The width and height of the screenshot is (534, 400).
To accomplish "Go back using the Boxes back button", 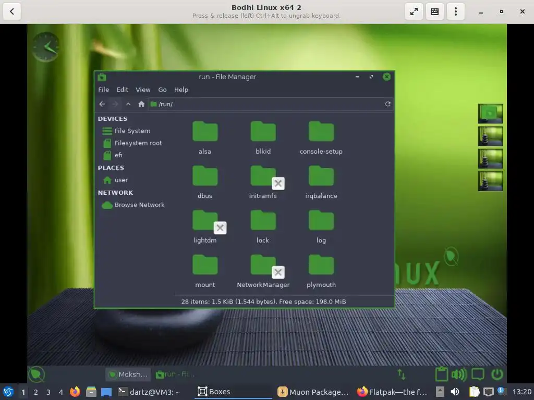I will (12, 11).
